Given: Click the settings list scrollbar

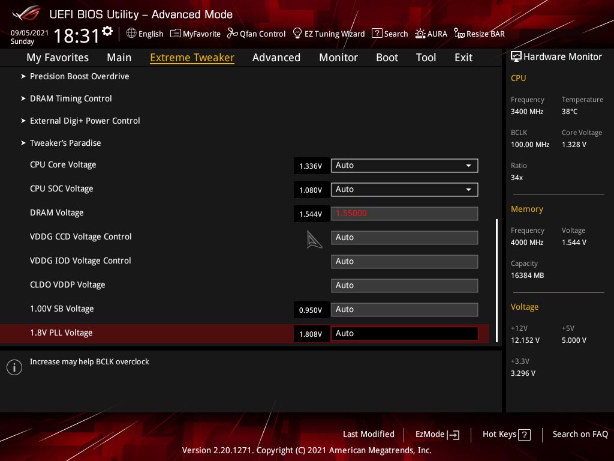Looking at the screenshot, I should 496,280.
